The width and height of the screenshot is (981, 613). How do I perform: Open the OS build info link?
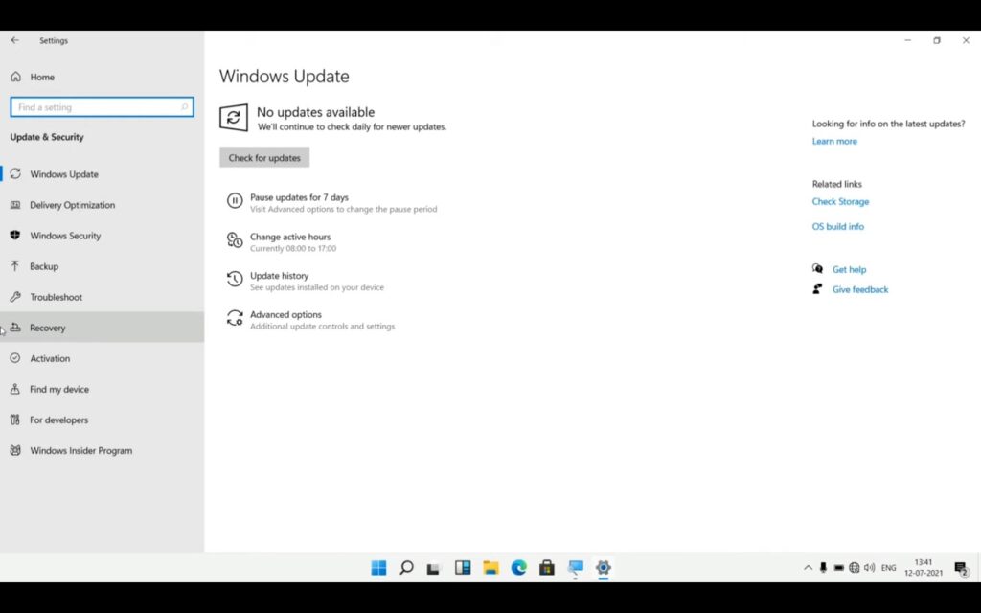pyautogui.click(x=837, y=227)
